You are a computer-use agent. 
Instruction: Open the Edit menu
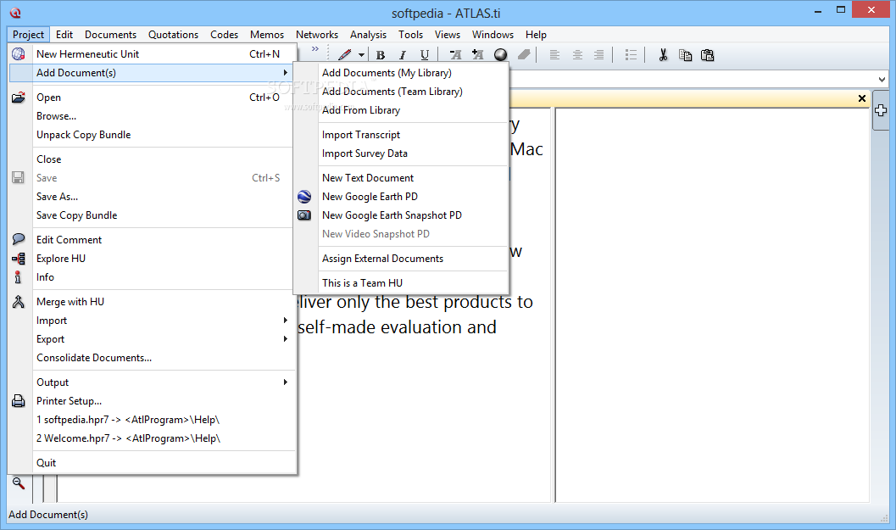coord(64,35)
